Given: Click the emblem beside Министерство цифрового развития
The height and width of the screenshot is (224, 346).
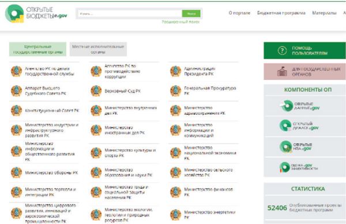Looking at the screenshot, I should click(17, 213).
